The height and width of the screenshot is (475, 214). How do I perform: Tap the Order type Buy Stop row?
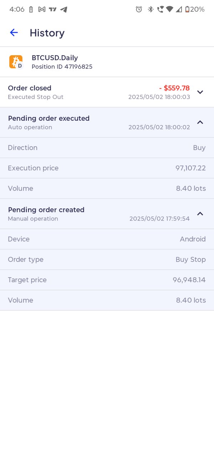point(107,260)
